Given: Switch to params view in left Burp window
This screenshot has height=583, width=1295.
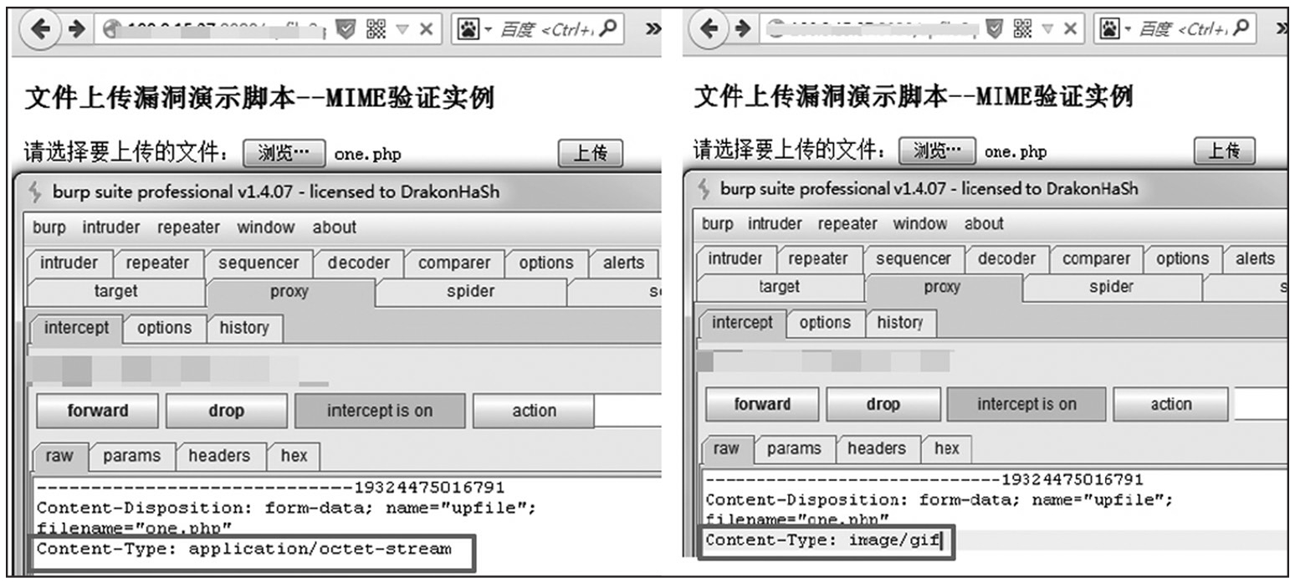Looking at the screenshot, I should 131,456.
